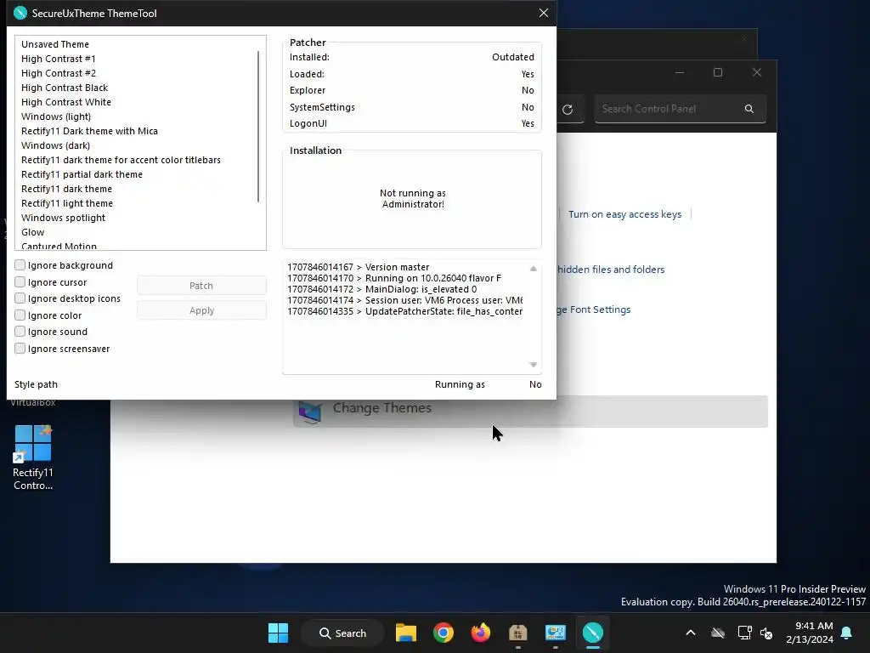Click the theme list scrollbar
The width and height of the screenshot is (870, 653).
coord(258,127)
